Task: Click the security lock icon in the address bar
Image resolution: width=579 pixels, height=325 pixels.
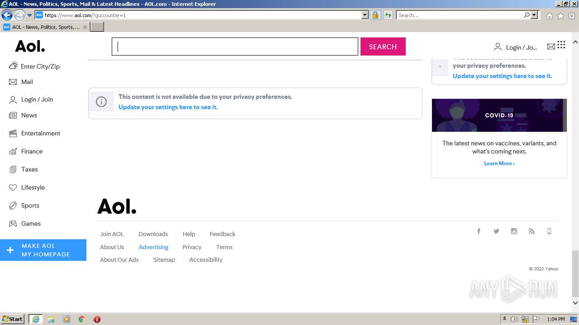Action: tap(375, 15)
